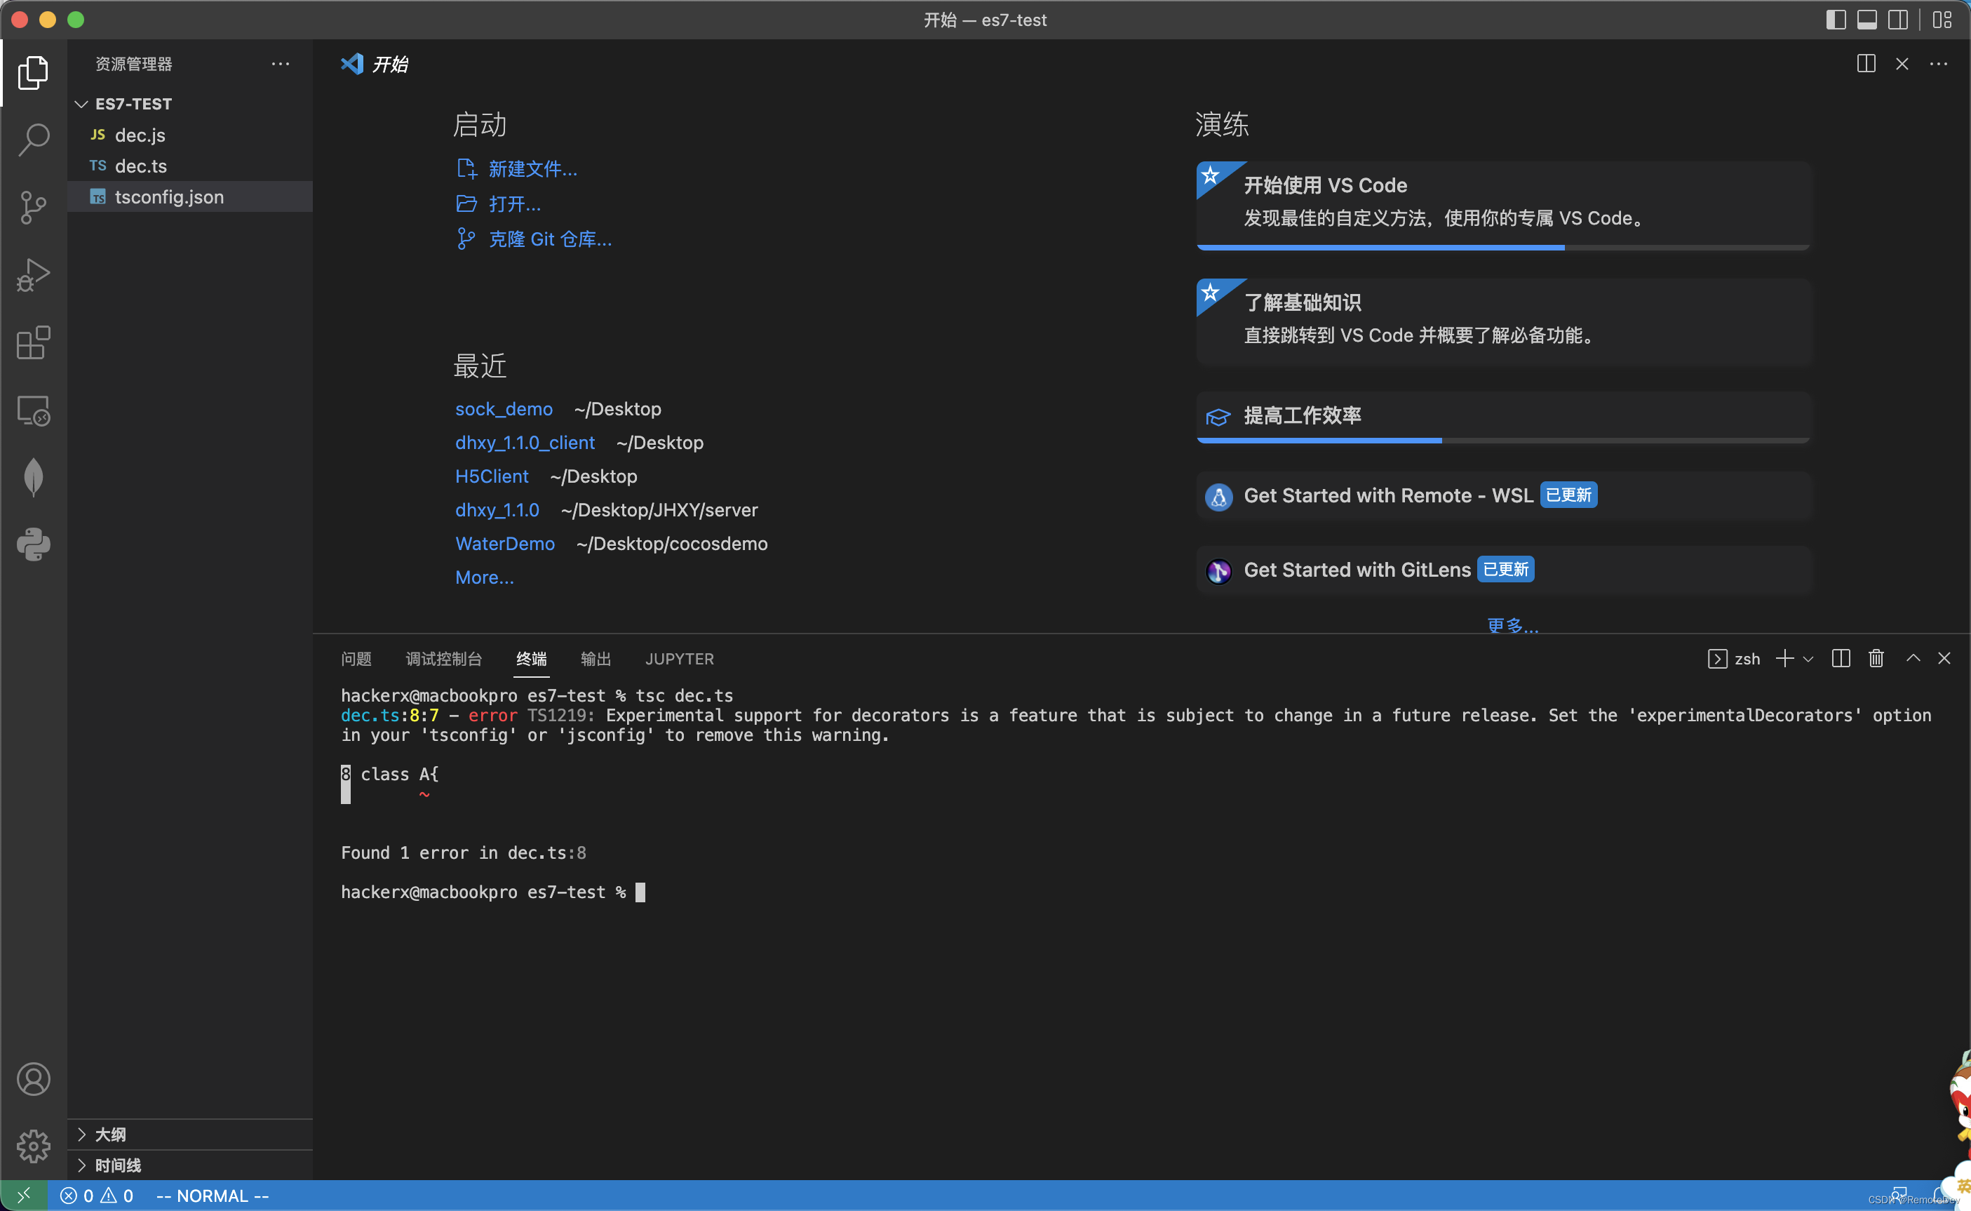Open the Extensions view
Image resolution: width=1971 pixels, height=1211 pixels.
pyautogui.click(x=34, y=343)
